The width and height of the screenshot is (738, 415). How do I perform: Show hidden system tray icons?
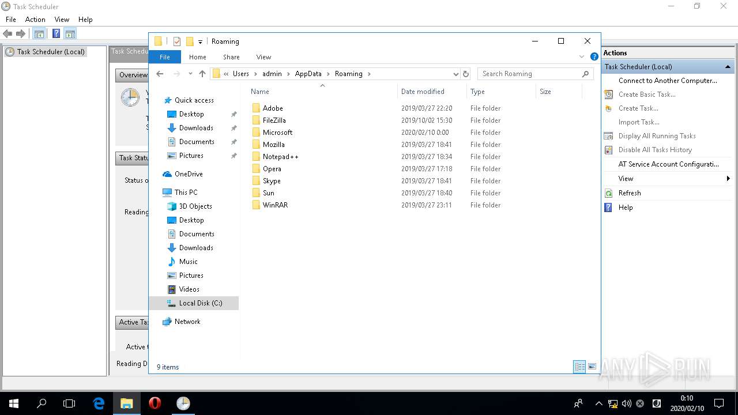point(598,403)
